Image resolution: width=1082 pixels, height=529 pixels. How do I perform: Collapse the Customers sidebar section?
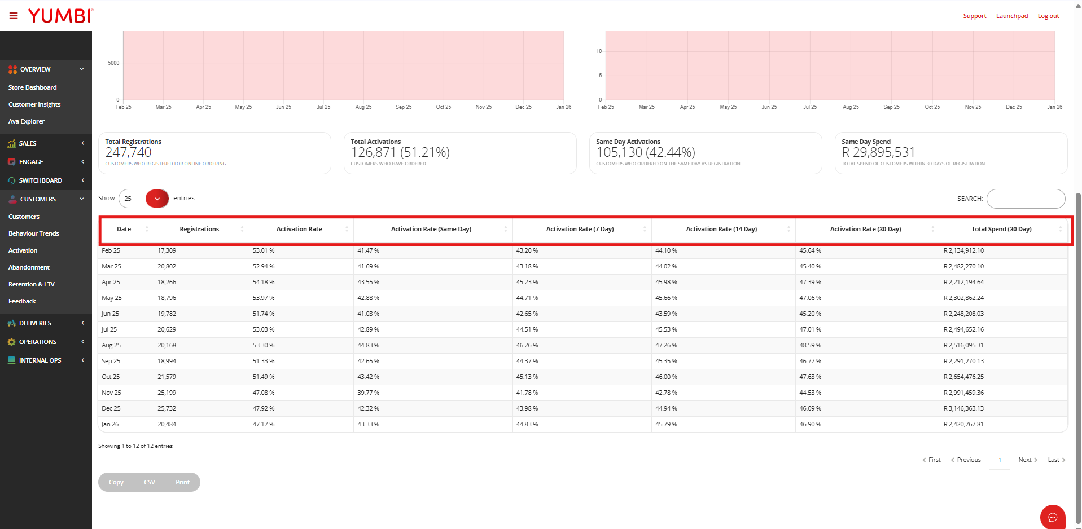click(82, 199)
